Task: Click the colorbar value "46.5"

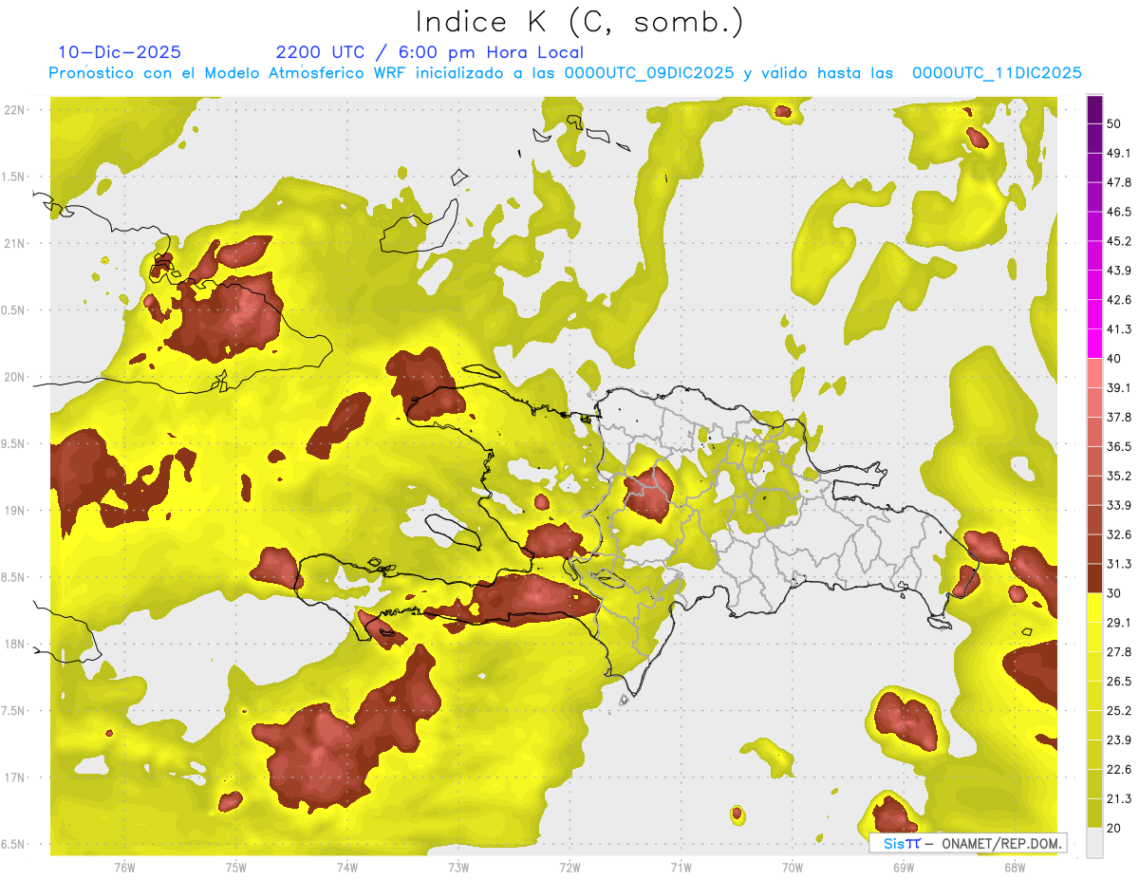Action: point(1119,212)
